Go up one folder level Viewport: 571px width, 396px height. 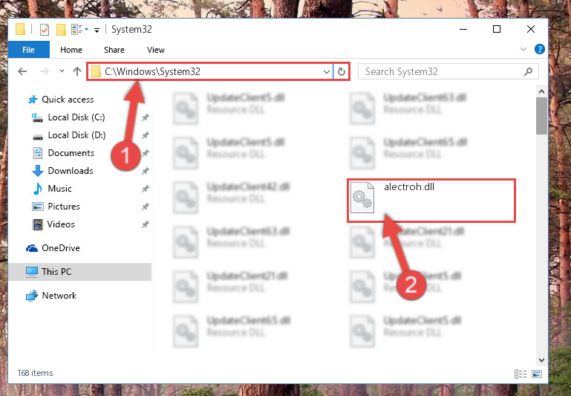point(76,71)
